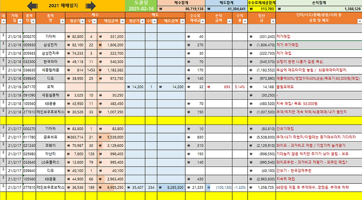Select sell amount 8,285,300 cell
Image resolution: width=362 pixels, height=200 pixels.
pos(171,187)
